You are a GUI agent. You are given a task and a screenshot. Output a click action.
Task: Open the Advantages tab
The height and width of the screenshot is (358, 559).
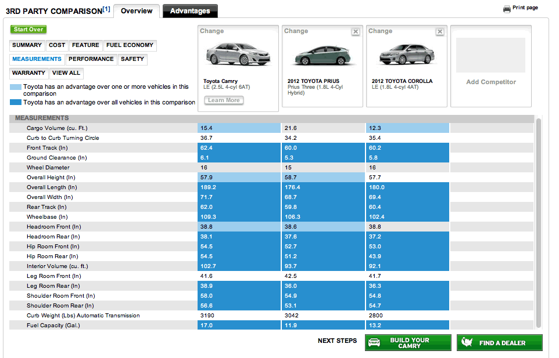click(x=190, y=11)
